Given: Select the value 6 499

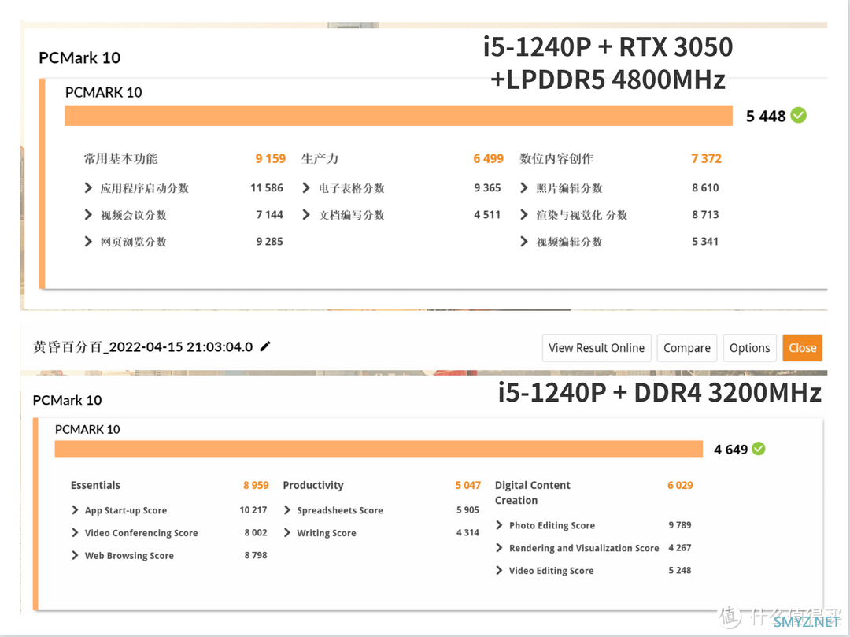Looking at the screenshot, I should (489, 158).
